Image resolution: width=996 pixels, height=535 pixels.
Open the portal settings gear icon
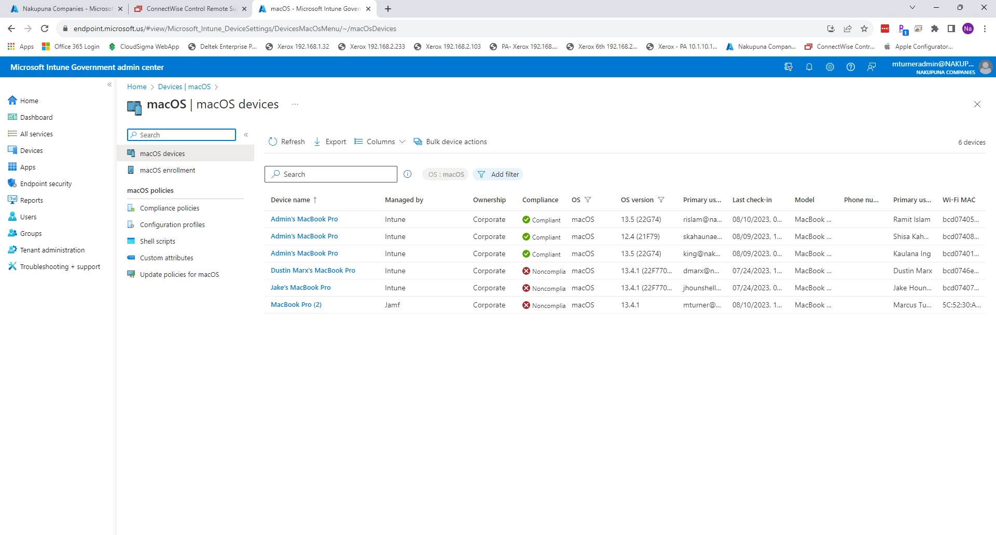point(829,67)
